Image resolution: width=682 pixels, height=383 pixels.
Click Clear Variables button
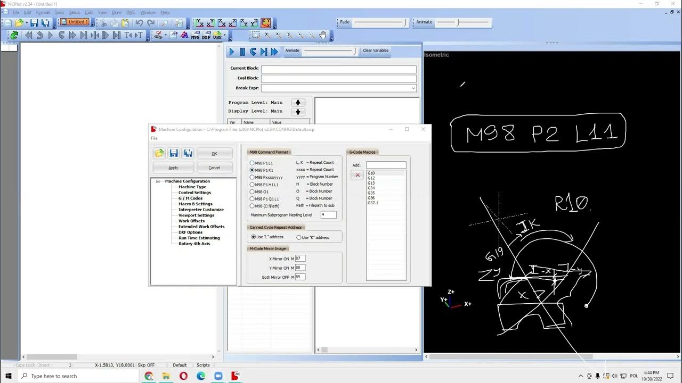pyautogui.click(x=376, y=51)
